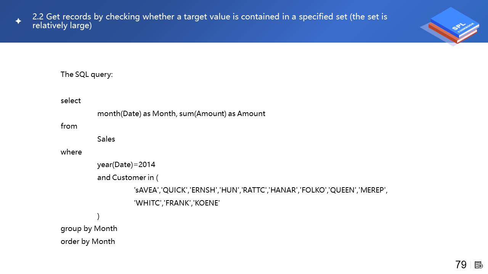Click the 'month(Date) as Month' line
The image size is (488, 274).
click(181, 113)
